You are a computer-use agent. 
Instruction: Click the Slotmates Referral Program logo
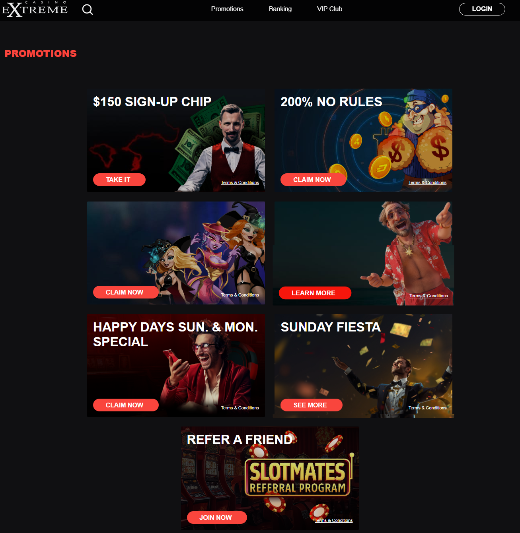[x=298, y=477]
